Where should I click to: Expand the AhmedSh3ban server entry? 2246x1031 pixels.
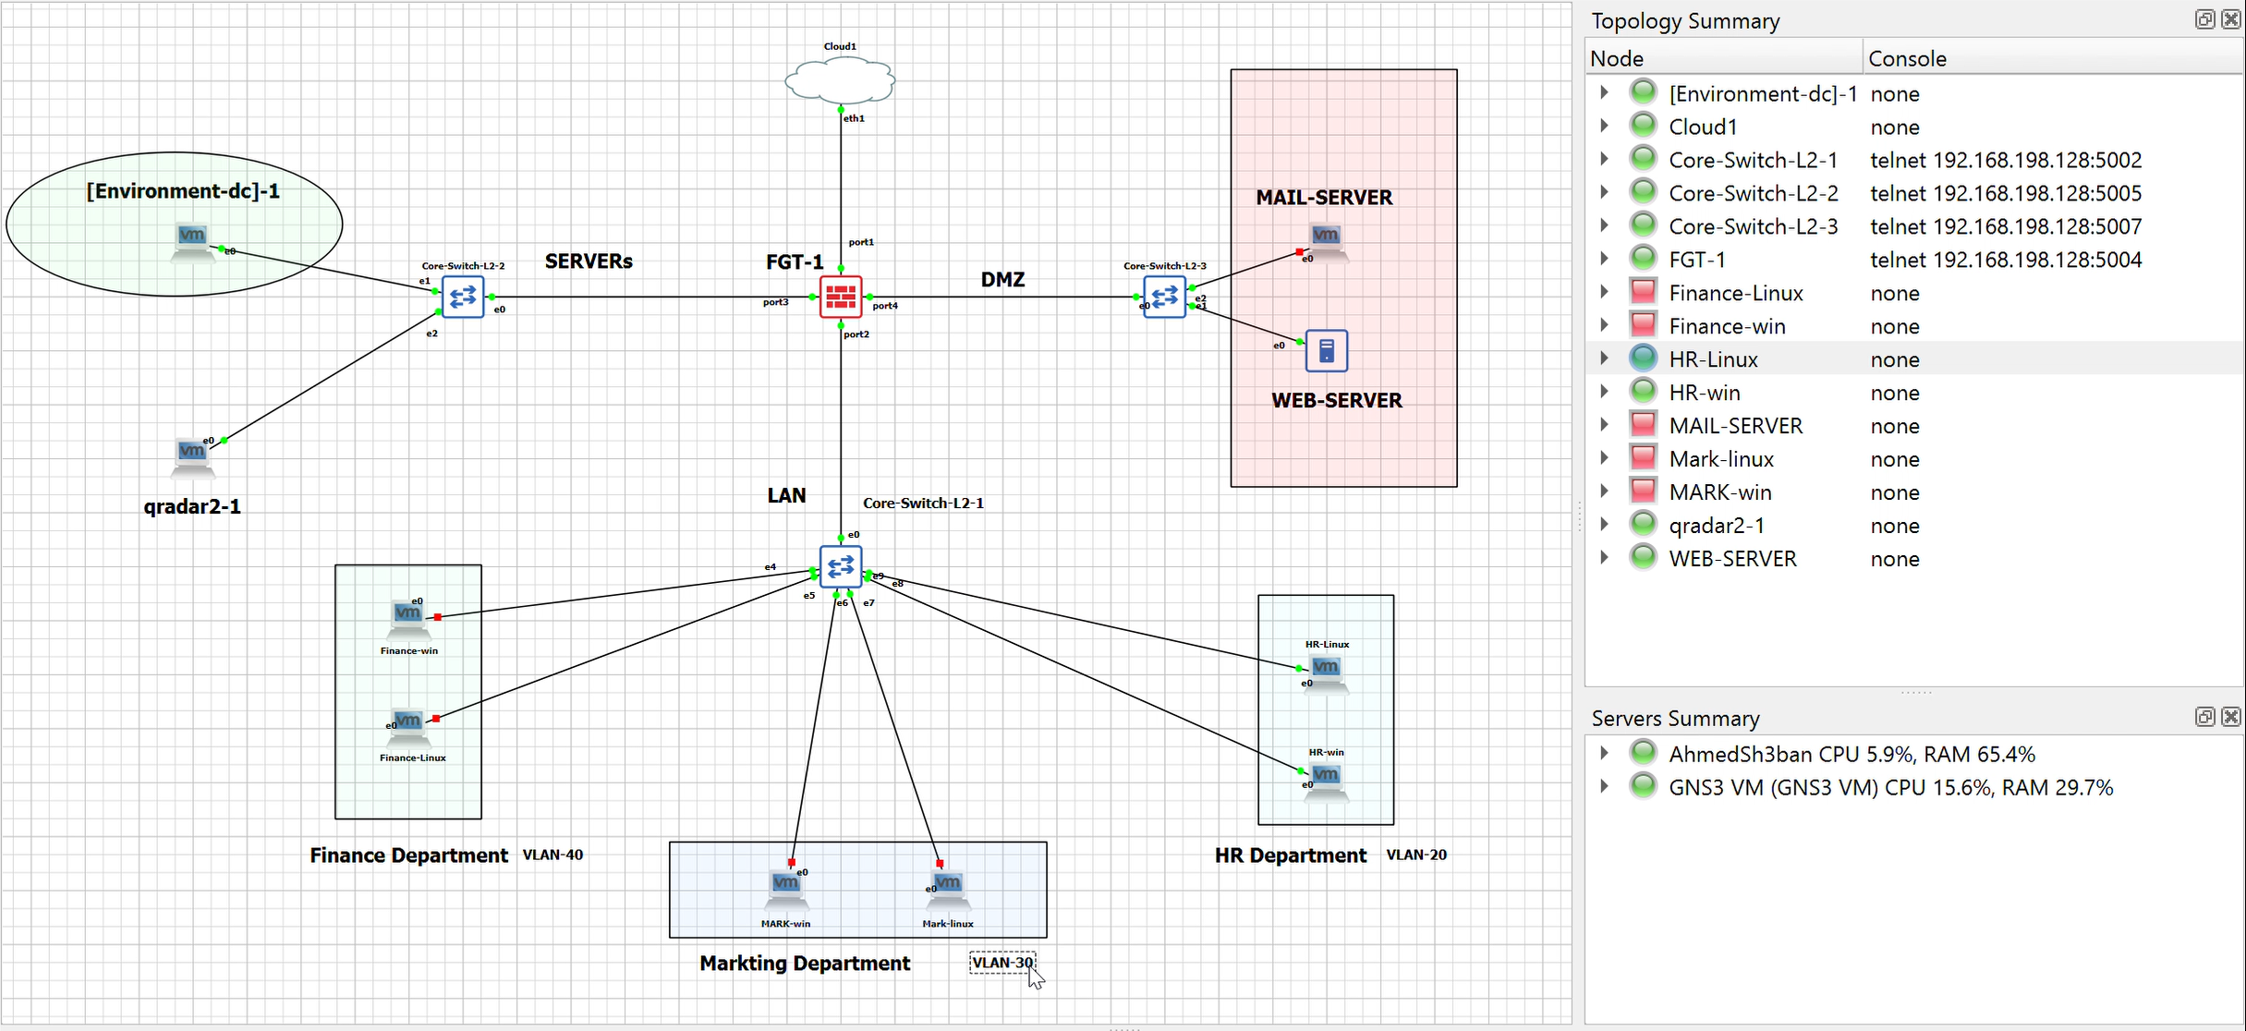(x=1603, y=753)
